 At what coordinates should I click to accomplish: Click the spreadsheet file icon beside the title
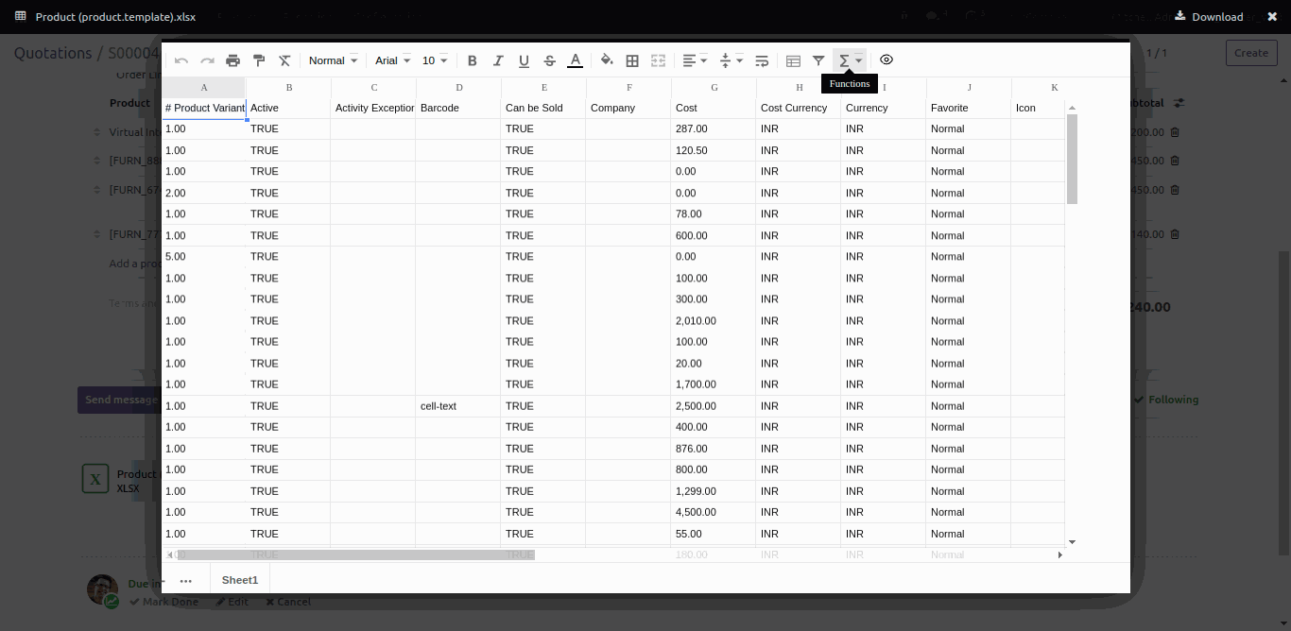click(x=21, y=16)
